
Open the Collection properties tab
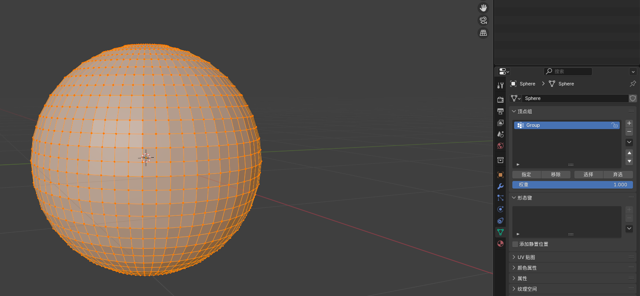[500, 160]
